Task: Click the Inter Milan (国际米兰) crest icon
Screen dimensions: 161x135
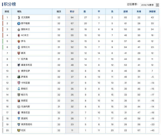Action: tap(19, 29)
